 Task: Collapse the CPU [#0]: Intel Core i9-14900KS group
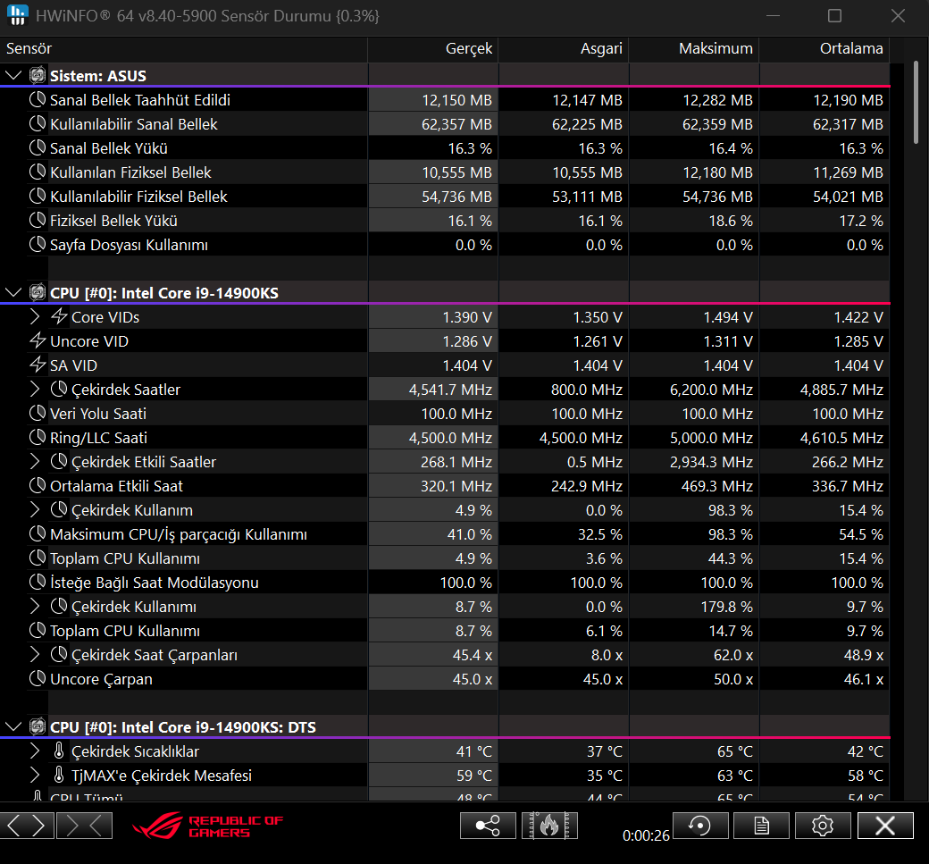pos(13,292)
